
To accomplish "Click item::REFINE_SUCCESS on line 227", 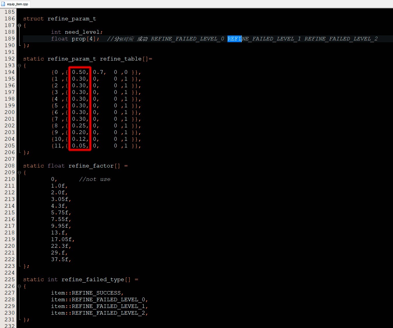I will [86, 293].
